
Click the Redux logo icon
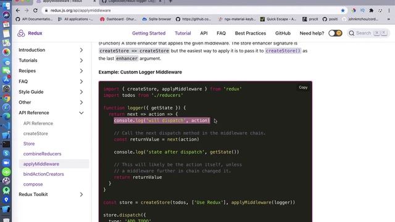click(x=21, y=33)
